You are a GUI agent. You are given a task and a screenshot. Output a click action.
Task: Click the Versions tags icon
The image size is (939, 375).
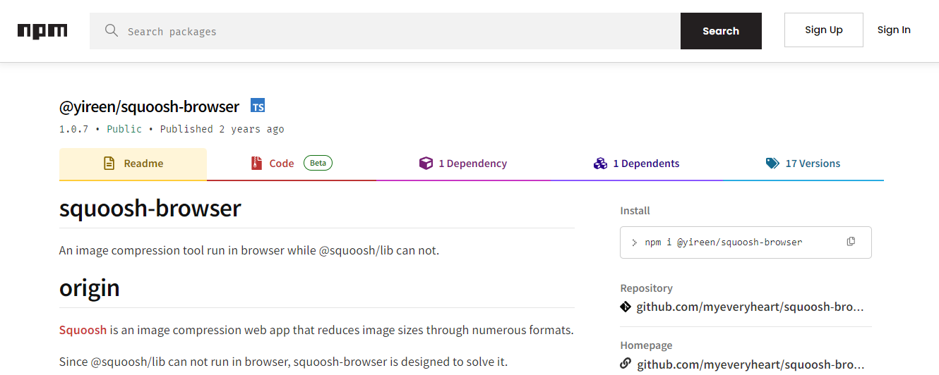(x=772, y=164)
